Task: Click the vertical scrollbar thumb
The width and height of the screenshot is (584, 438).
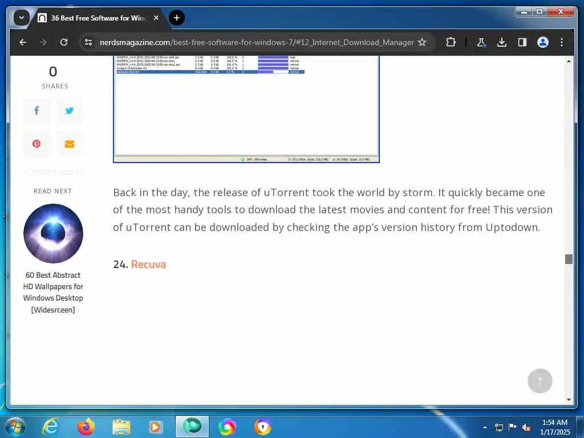Action: point(569,259)
